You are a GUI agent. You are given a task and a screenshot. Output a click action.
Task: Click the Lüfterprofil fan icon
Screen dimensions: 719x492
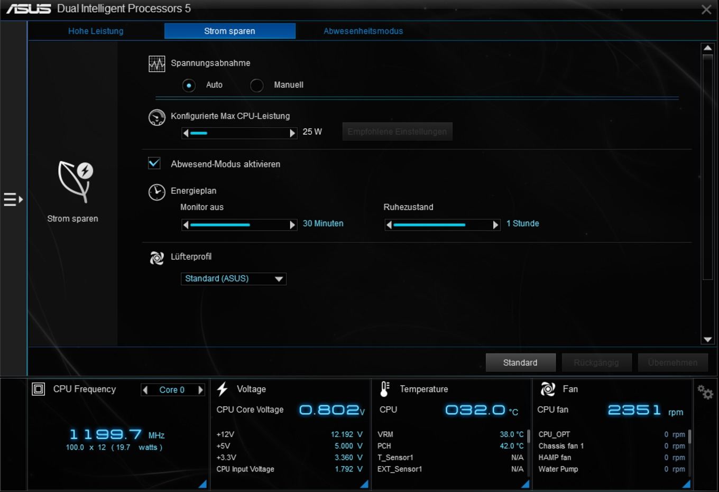[156, 257]
